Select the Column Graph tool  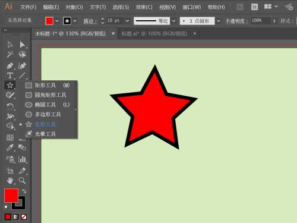click(23, 159)
